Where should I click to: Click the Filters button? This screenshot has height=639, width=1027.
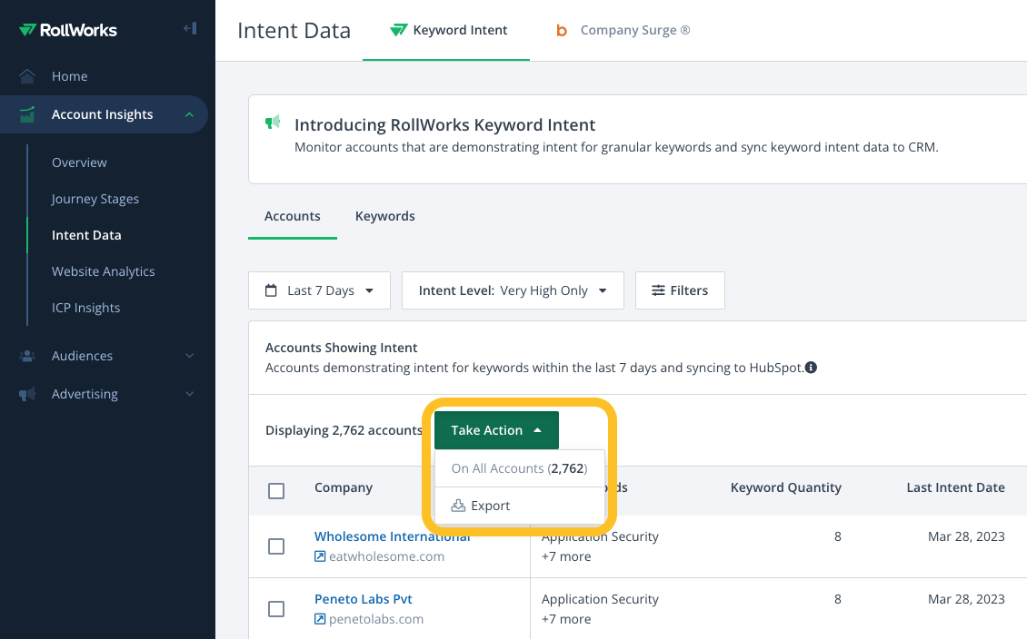click(x=680, y=290)
